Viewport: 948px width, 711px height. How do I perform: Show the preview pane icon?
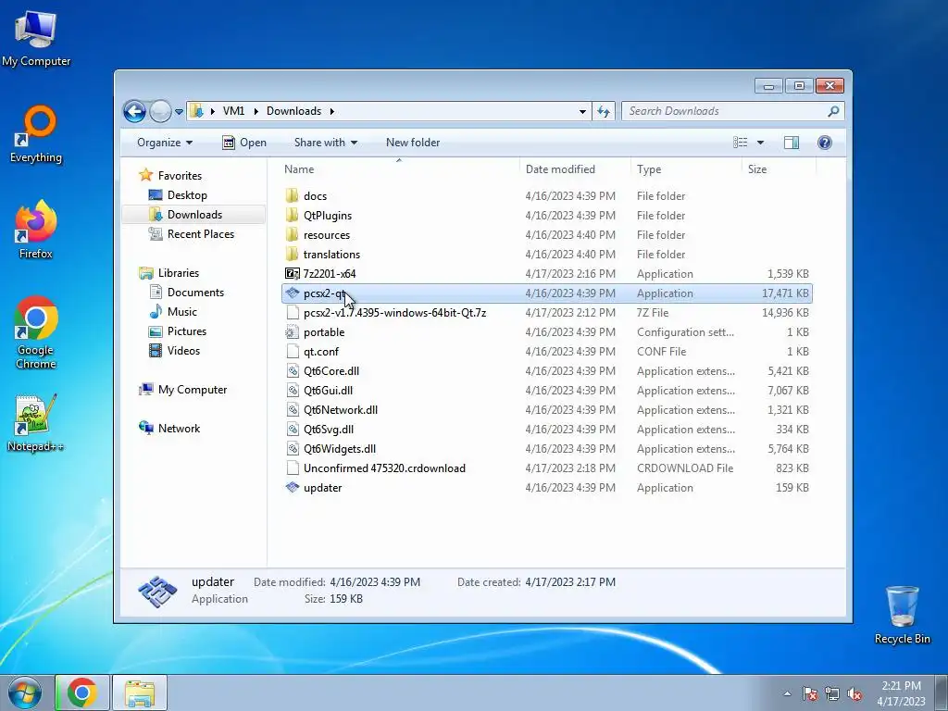[792, 143]
